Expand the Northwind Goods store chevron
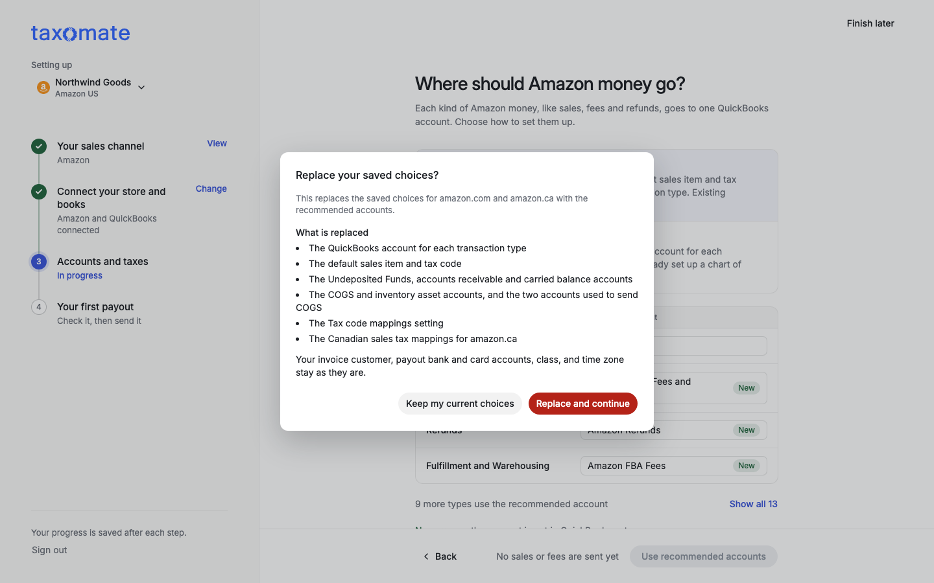Screen dimensions: 934x583 click(x=141, y=87)
